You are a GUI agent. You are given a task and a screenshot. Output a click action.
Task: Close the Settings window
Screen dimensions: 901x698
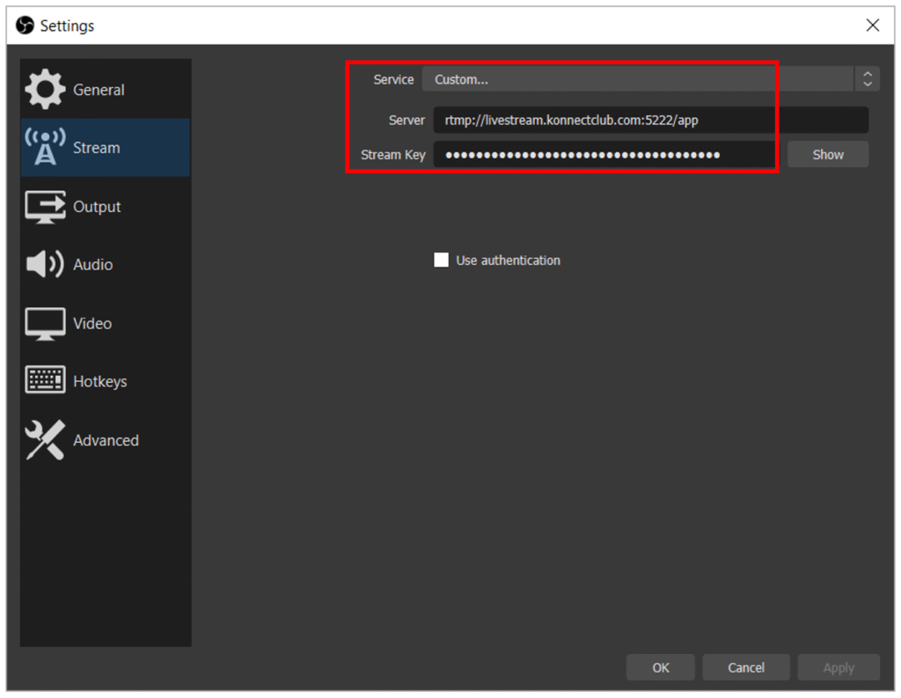872,26
